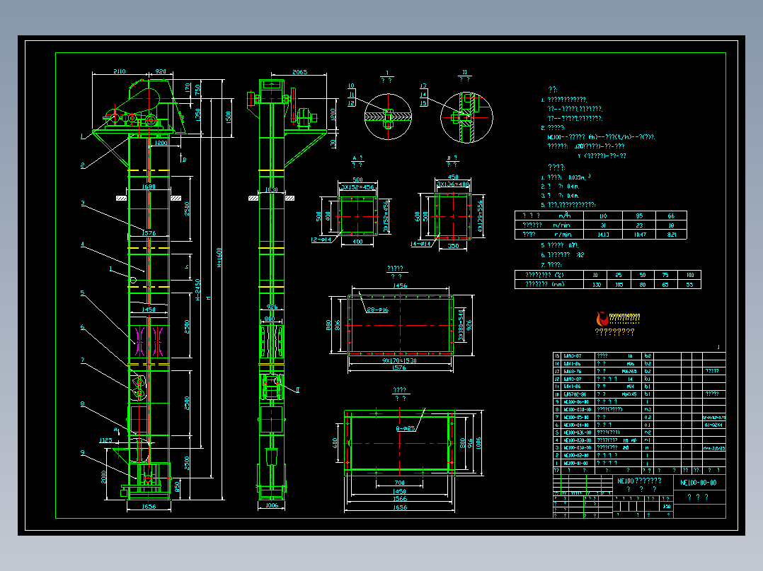Image resolution: width=763 pixels, height=571 pixels.
Task: Click the 3X152=456 horizontal spacing dimension
Action: coord(357,187)
